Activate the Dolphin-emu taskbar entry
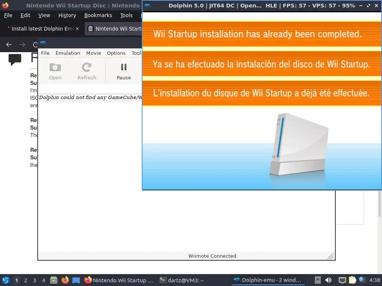Image resolution: width=382 pixels, height=286 pixels. [267, 280]
